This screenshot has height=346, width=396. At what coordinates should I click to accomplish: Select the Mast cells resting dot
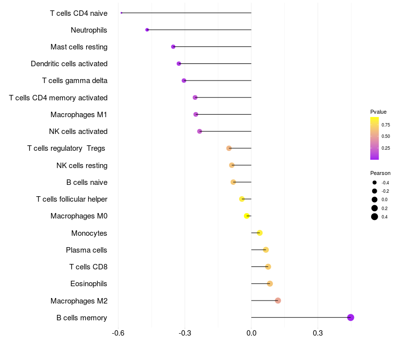[173, 46]
